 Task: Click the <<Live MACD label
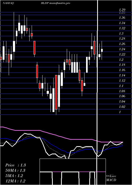[x=111, y=178]
